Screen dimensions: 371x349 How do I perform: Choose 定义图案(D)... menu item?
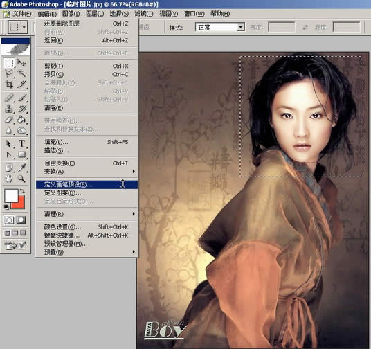click(x=87, y=193)
